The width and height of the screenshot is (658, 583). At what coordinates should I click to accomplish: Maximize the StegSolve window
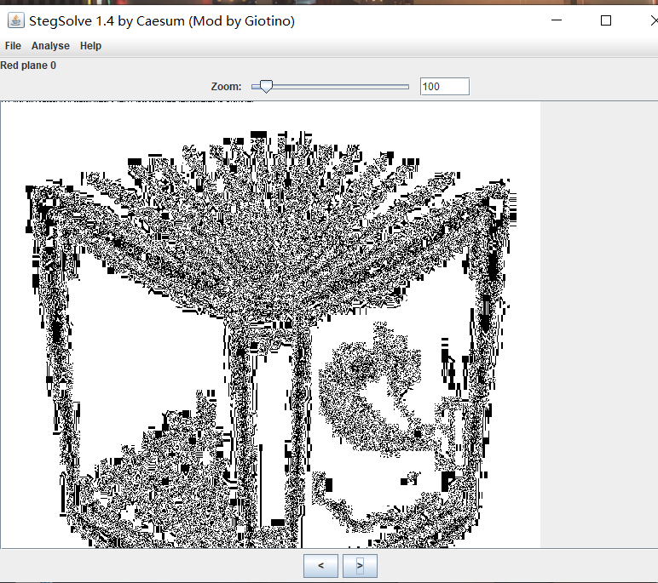click(606, 21)
